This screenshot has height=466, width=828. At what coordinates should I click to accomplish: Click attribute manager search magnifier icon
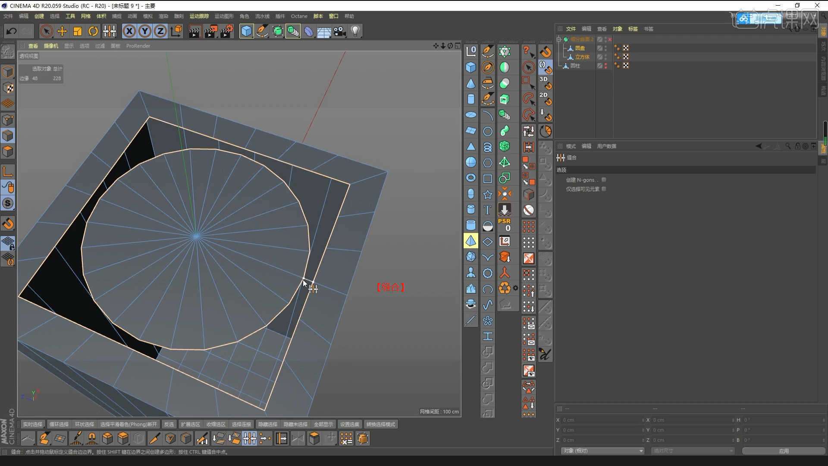(x=788, y=146)
